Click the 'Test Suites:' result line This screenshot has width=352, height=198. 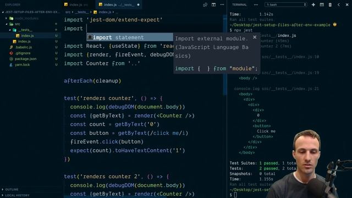point(263,163)
